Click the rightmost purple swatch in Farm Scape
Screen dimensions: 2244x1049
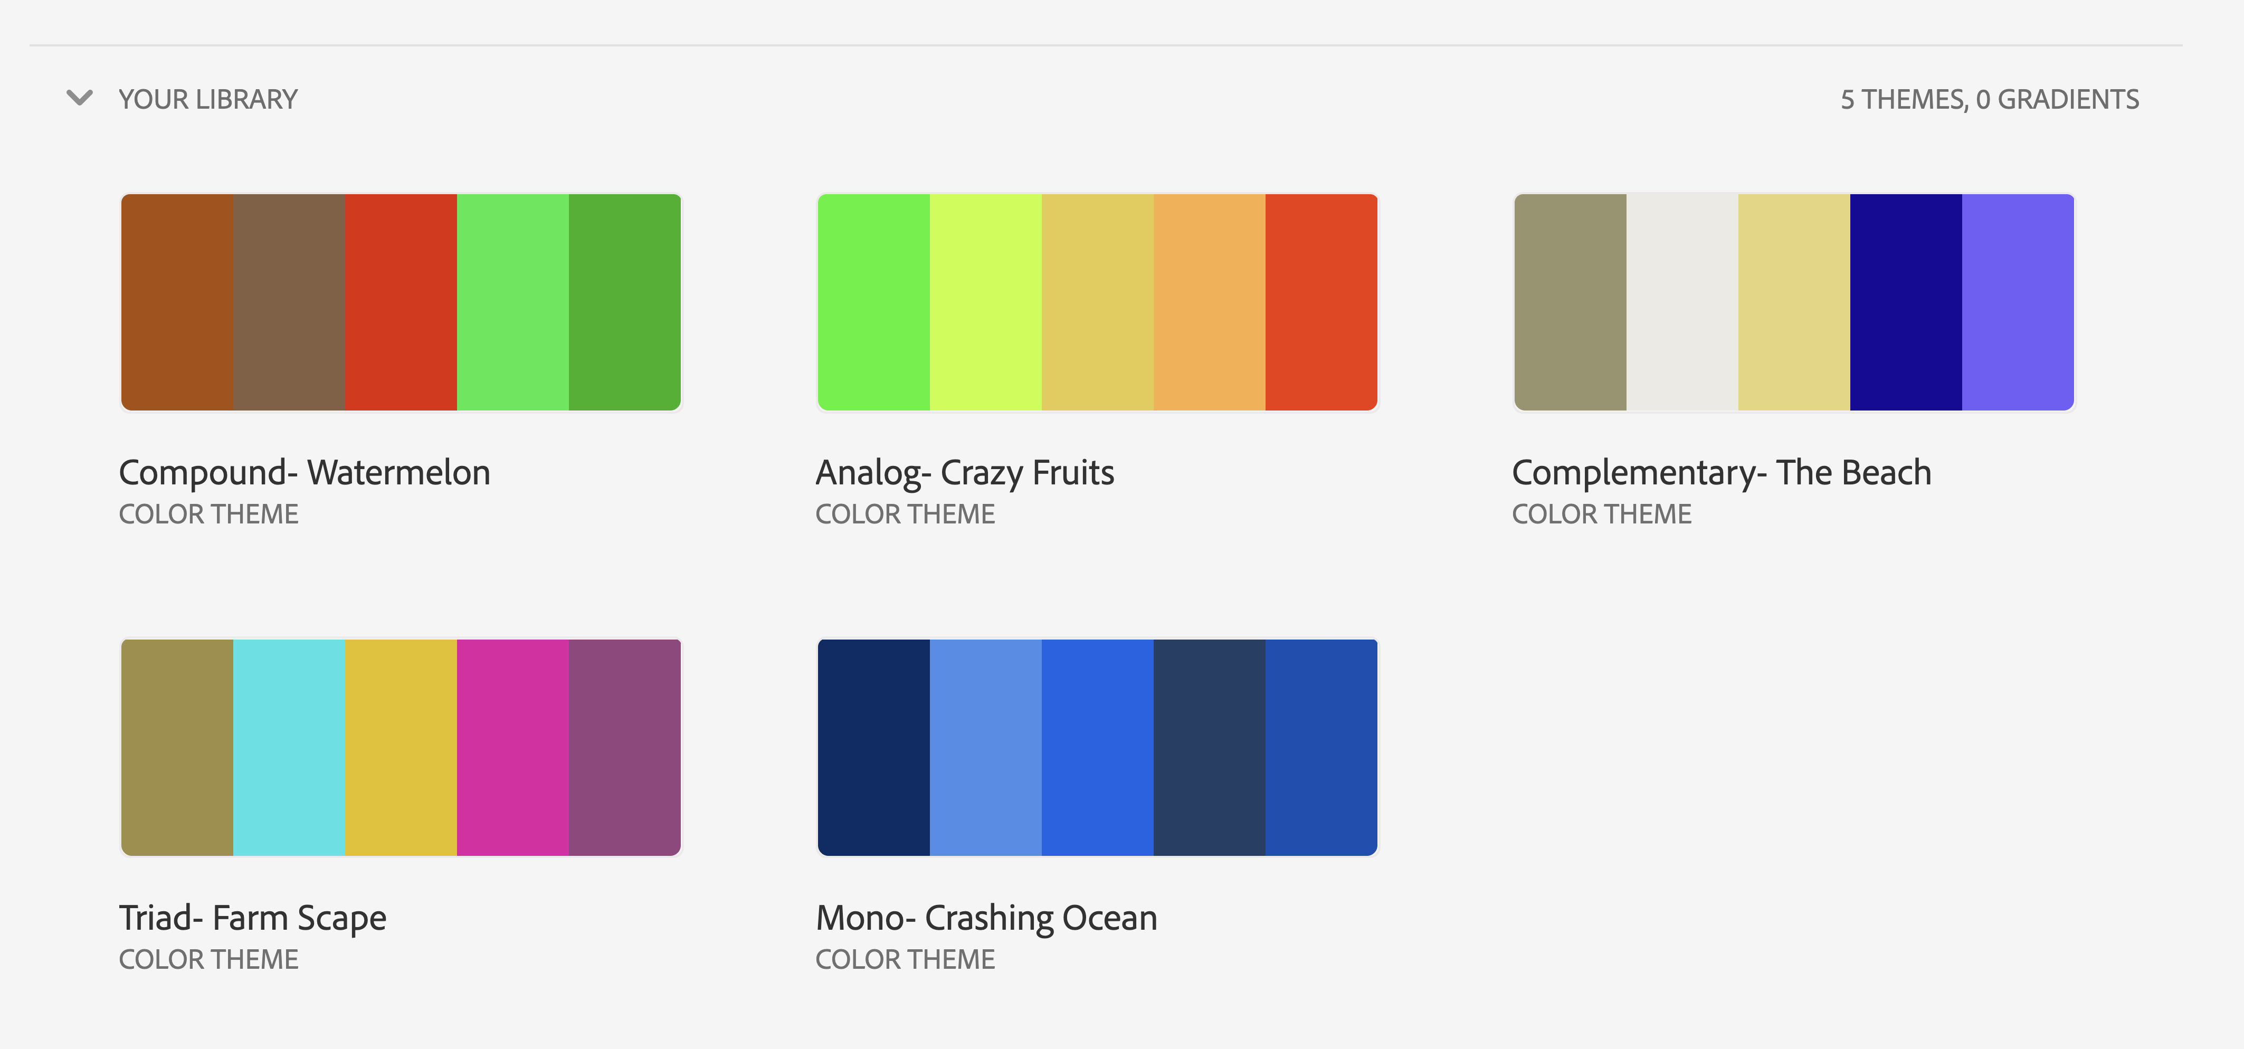[624, 748]
